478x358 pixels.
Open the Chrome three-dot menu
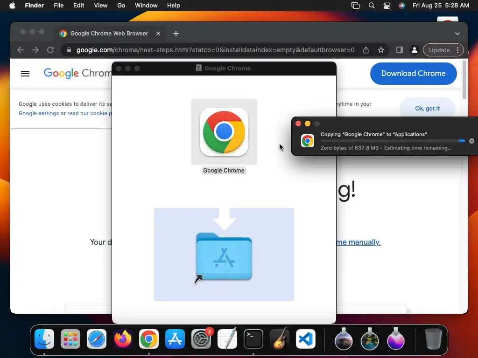[457, 50]
